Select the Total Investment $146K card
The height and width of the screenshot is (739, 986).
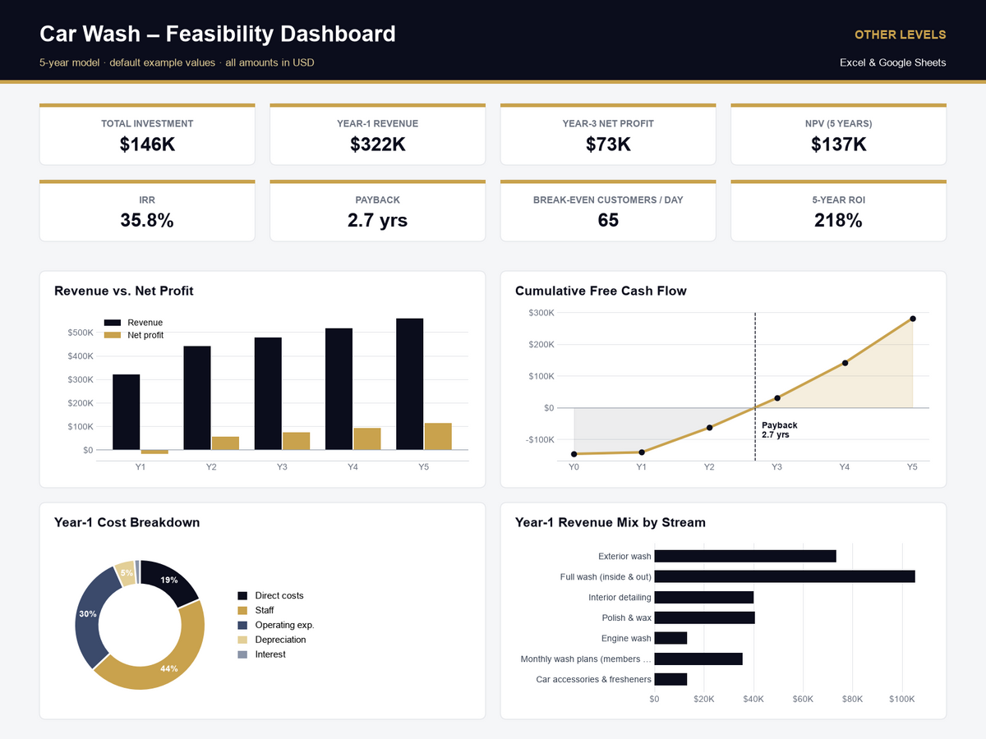(147, 135)
